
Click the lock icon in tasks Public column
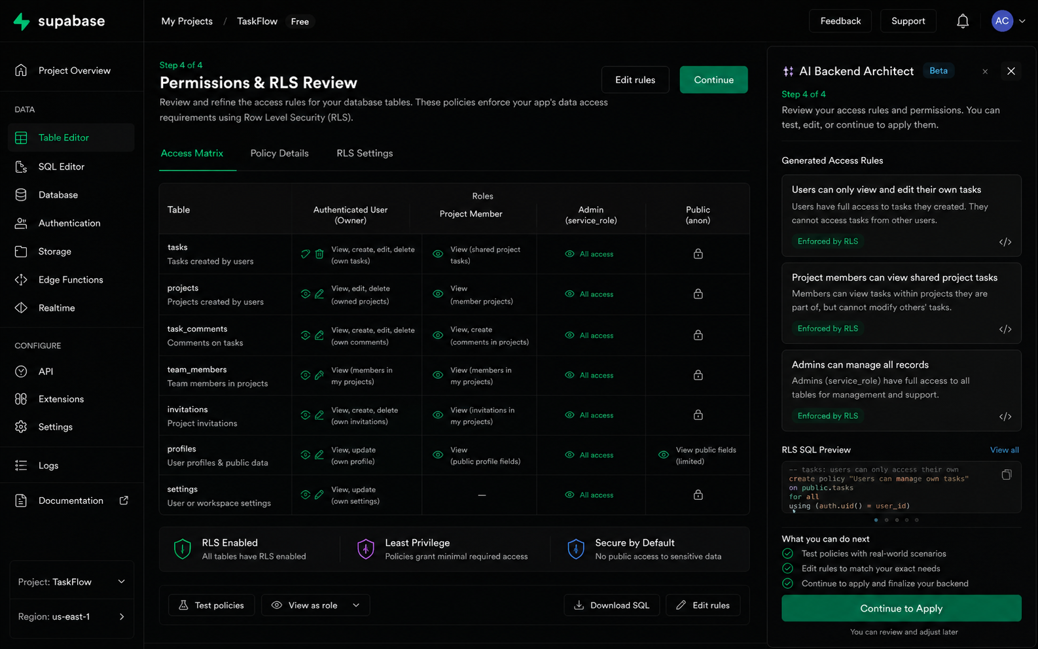698,254
